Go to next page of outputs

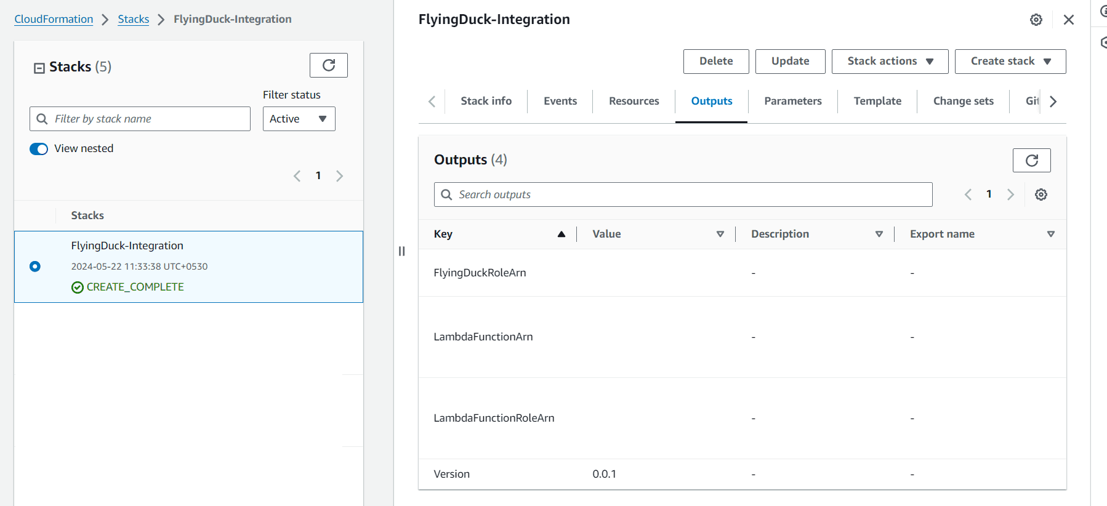click(1010, 195)
